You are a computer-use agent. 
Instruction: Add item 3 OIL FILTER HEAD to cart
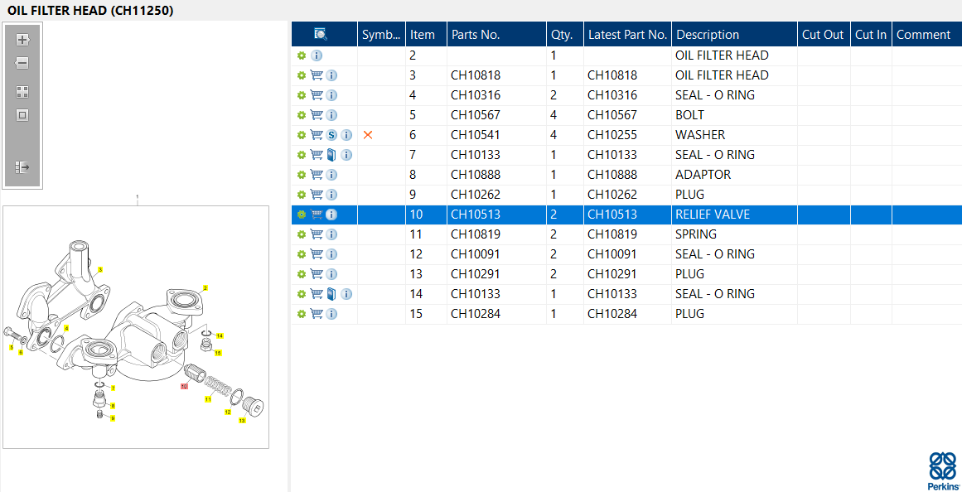[x=317, y=75]
